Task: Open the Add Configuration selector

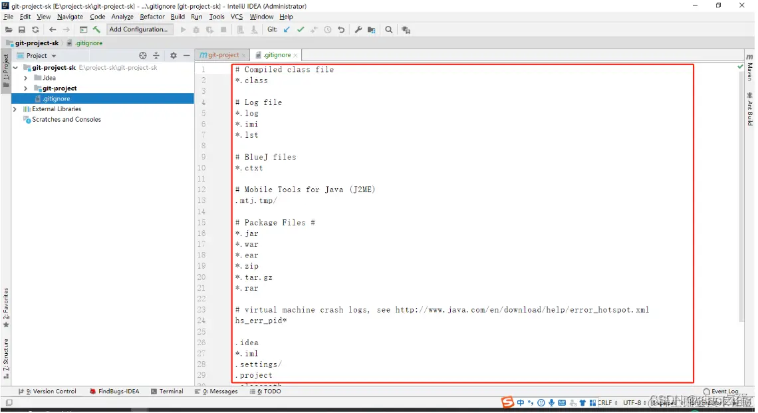Action: [138, 29]
